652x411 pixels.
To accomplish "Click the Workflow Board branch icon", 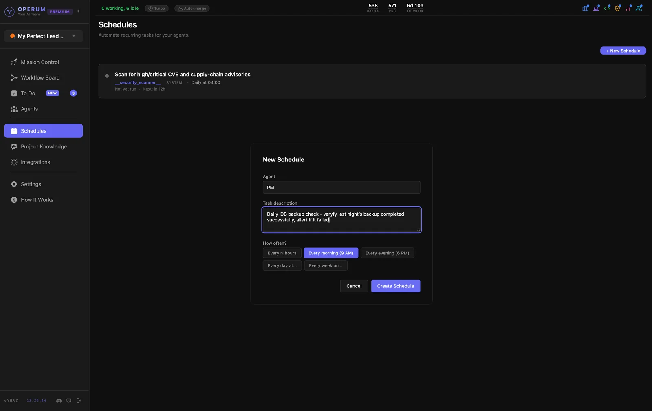I will point(14,77).
